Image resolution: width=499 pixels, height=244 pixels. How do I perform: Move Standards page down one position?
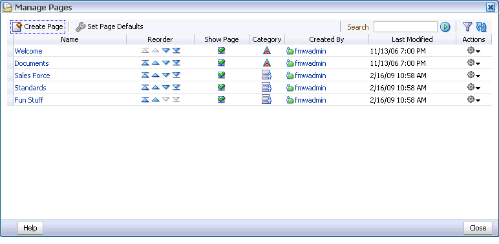coord(166,87)
